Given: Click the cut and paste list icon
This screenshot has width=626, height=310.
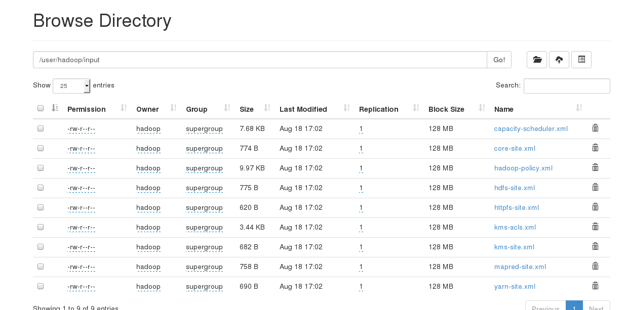Looking at the screenshot, I should click(x=581, y=60).
